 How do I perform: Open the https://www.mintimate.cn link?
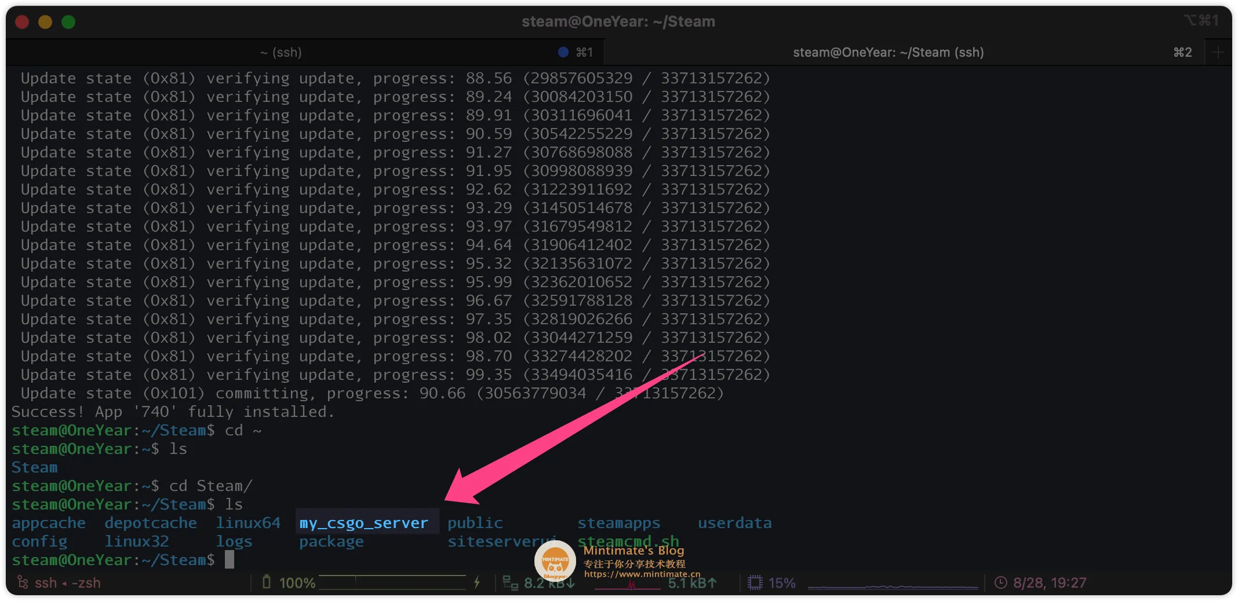tap(642, 574)
